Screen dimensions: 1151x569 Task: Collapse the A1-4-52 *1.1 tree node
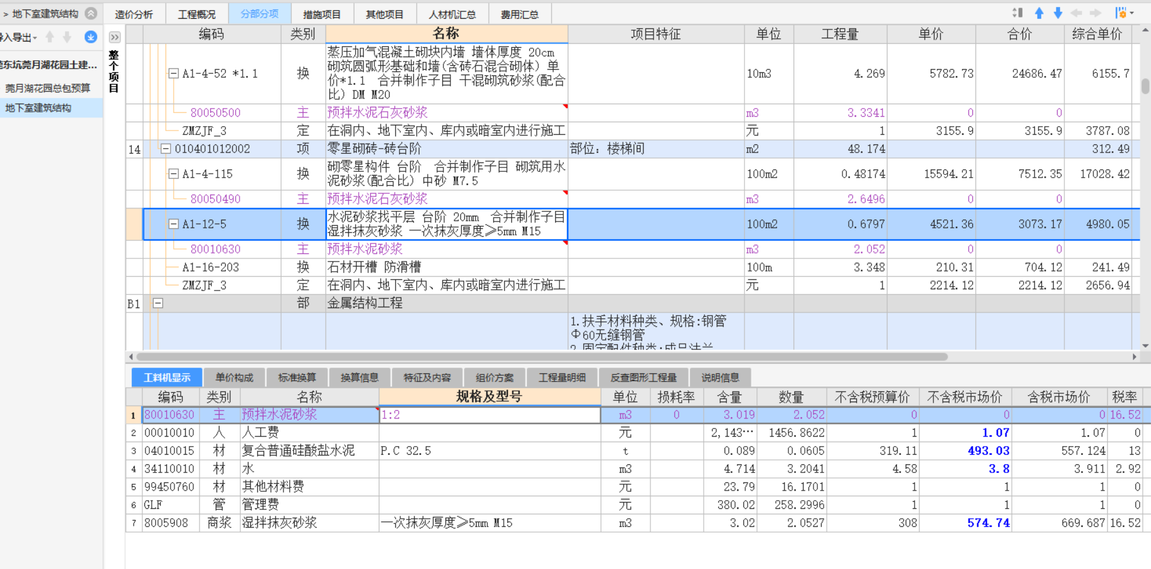pos(174,73)
